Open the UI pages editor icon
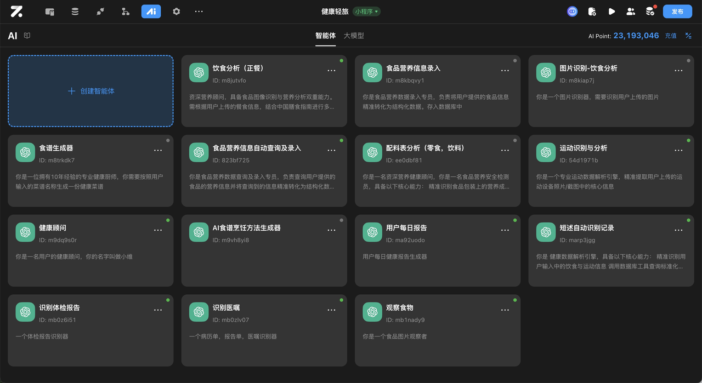This screenshot has width=702, height=383. point(49,12)
